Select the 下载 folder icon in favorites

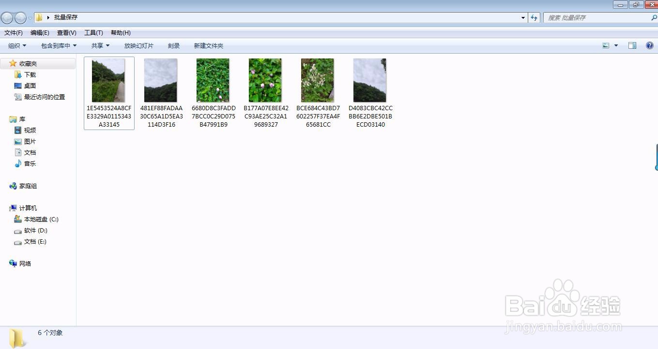click(x=18, y=74)
